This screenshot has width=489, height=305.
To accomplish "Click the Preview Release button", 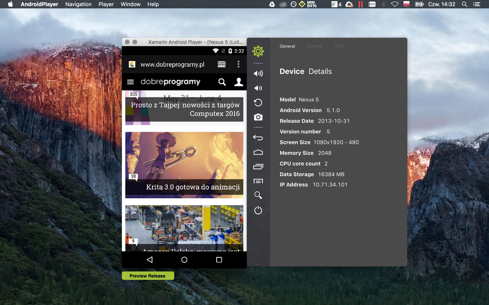I will tap(148, 276).
